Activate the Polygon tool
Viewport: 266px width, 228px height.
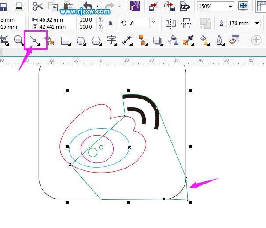tap(96, 40)
